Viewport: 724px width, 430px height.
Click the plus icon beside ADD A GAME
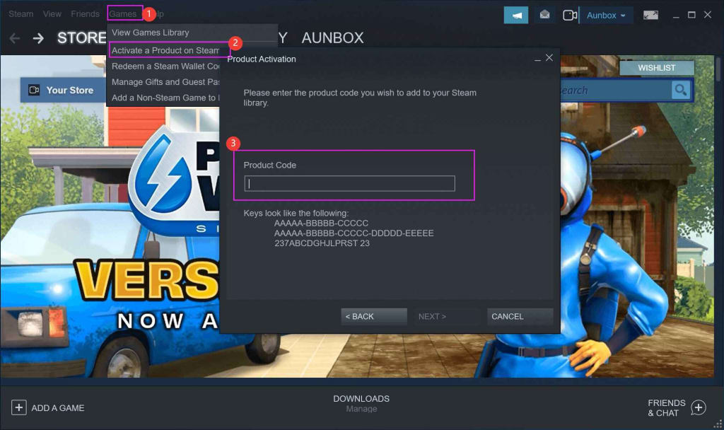coord(19,407)
